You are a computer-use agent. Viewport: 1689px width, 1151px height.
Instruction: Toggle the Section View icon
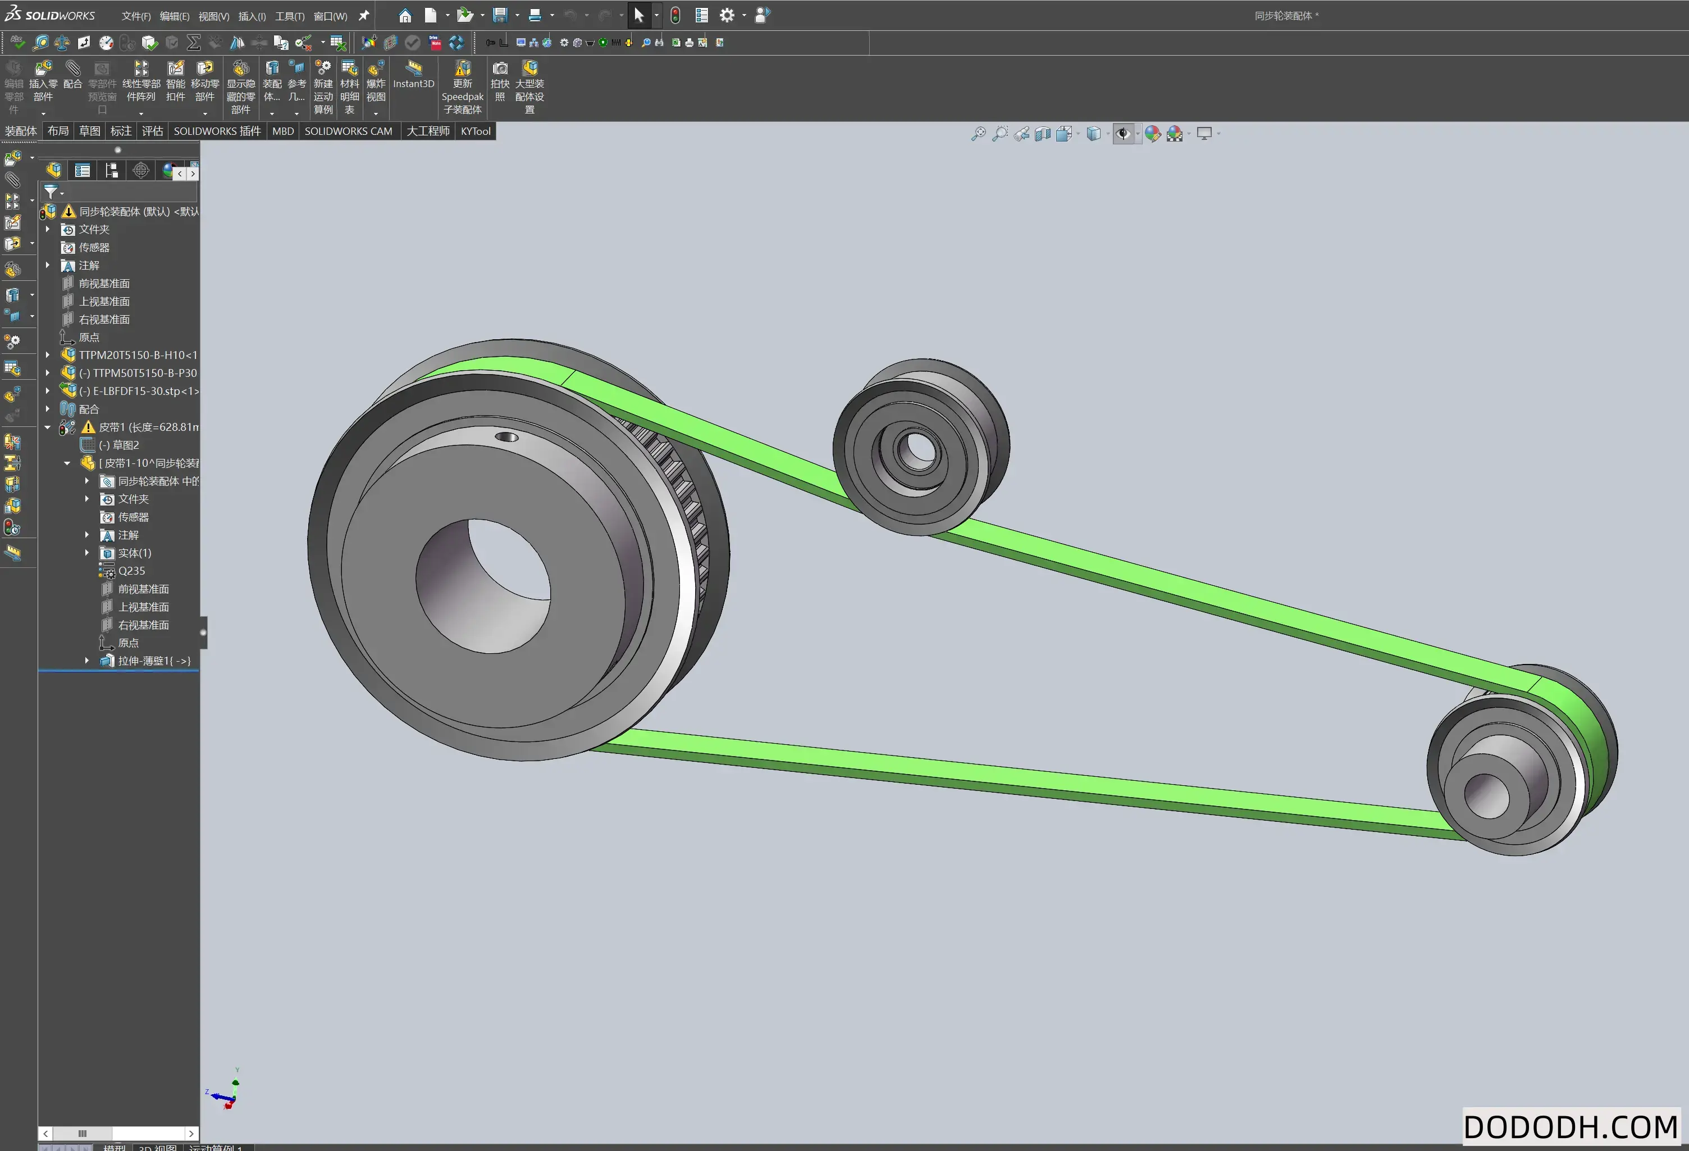[x=1043, y=134]
